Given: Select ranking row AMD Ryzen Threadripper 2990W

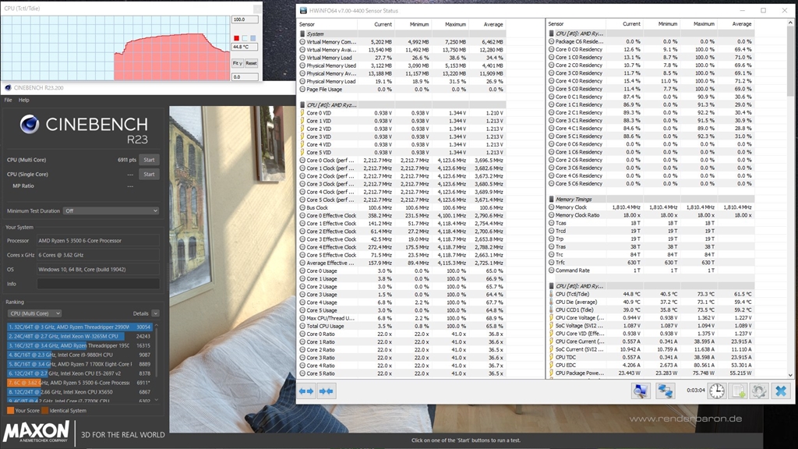Looking at the screenshot, I should pos(79,327).
